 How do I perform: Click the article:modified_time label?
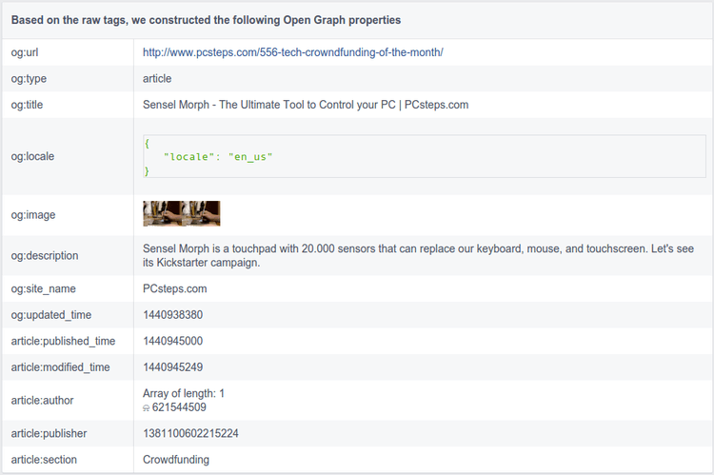click(x=60, y=367)
